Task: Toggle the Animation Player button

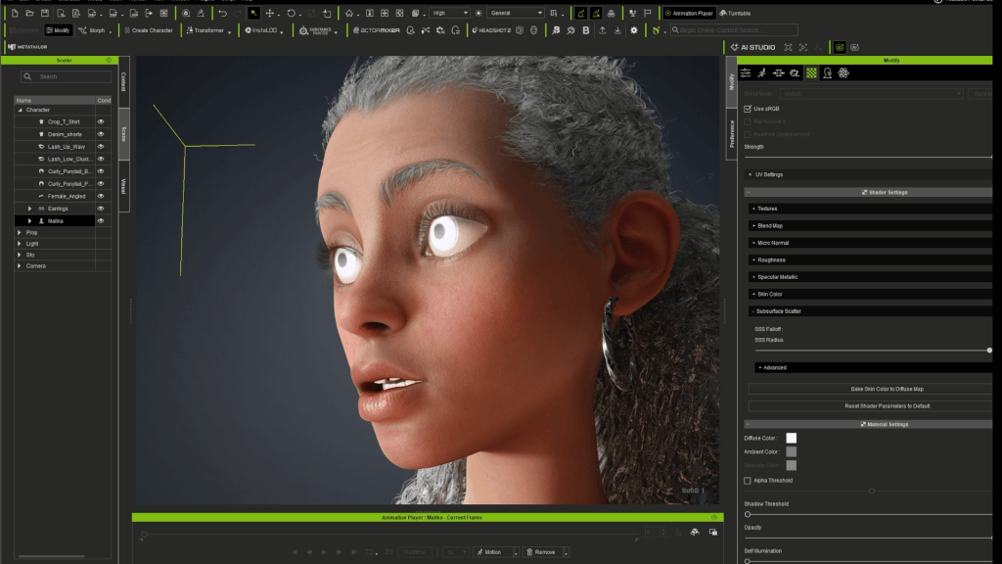Action: pos(689,13)
